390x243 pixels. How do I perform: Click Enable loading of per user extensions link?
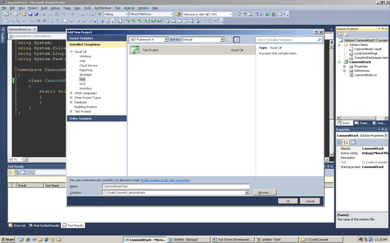point(165,180)
